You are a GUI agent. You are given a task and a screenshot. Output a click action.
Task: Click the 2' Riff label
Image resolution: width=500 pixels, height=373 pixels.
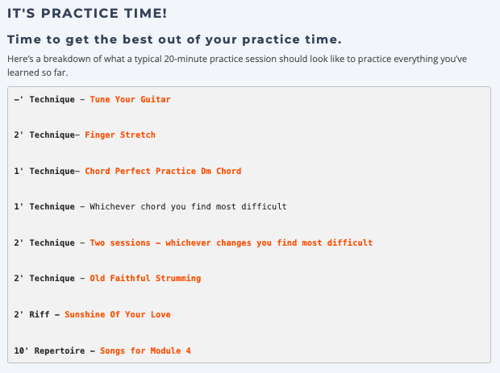(x=32, y=314)
